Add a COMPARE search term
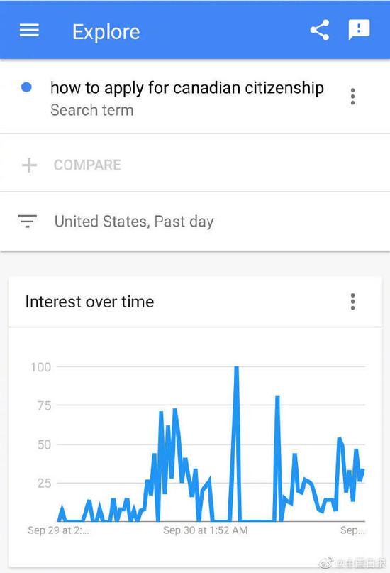This screenshot has height=573, width=390. click(x=87, y=165)
